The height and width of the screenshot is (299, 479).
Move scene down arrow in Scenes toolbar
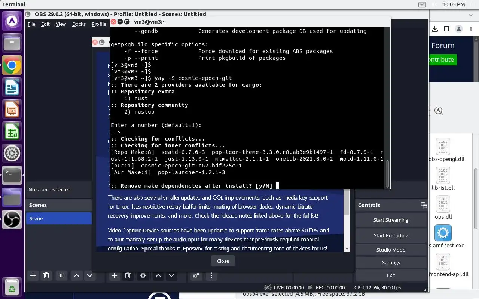pyautogui.click(x=90, y=275)
